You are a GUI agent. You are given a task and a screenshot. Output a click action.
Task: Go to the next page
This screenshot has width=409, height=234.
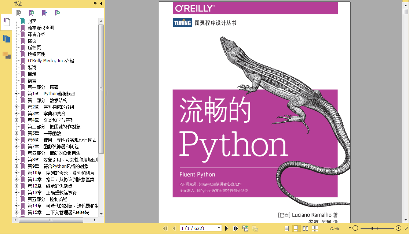(226, 228)
